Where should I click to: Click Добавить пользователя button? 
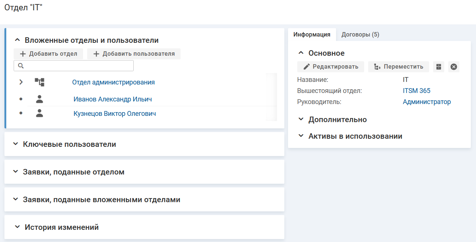pyautogui.click(x=134, y=54)
